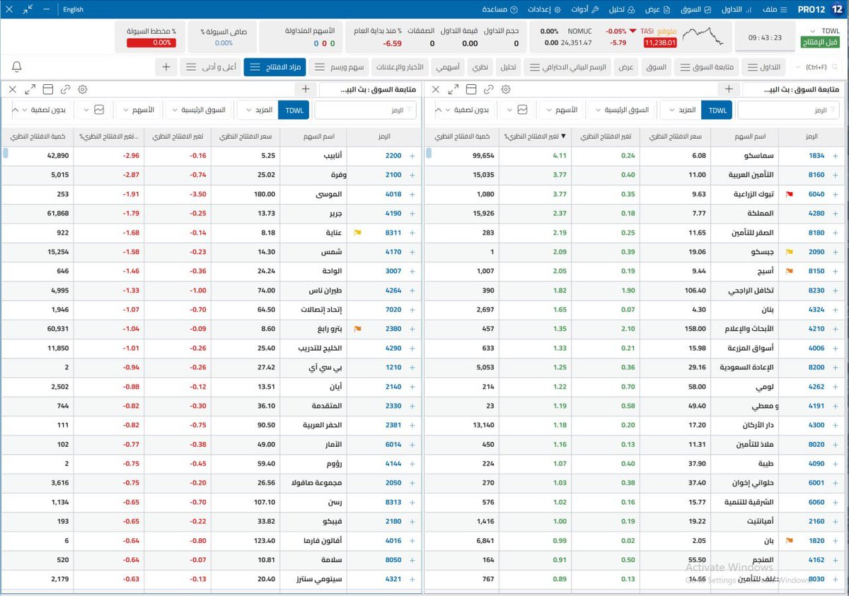Change layout icon in the right panel header
849x596 pixels.
point(470,90)
